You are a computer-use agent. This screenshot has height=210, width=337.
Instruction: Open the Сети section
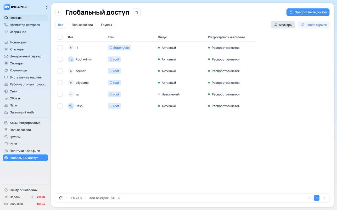[25, 91]
